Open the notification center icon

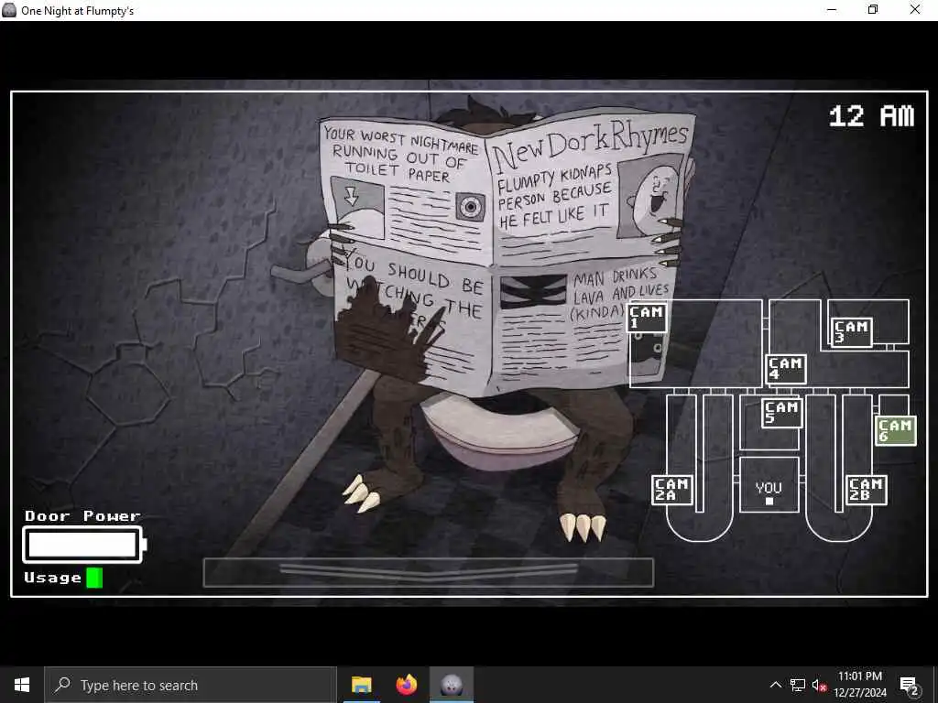coord(910,685)
